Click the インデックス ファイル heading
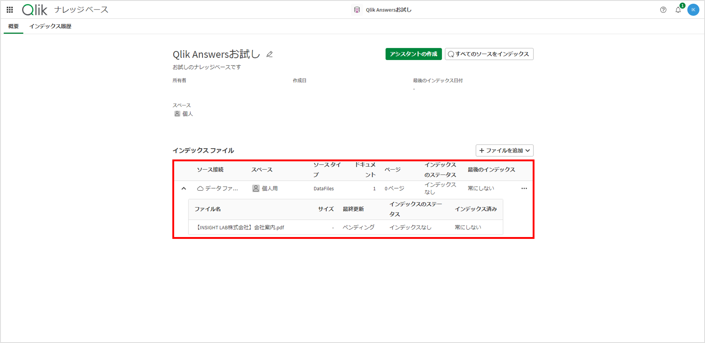 point(203,150)
